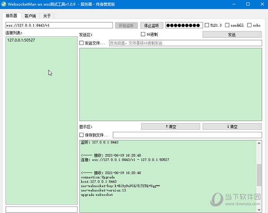Click the sec-websocket-version:13 log line
This screenshot has height=213, width=268.
coord(104,190)
